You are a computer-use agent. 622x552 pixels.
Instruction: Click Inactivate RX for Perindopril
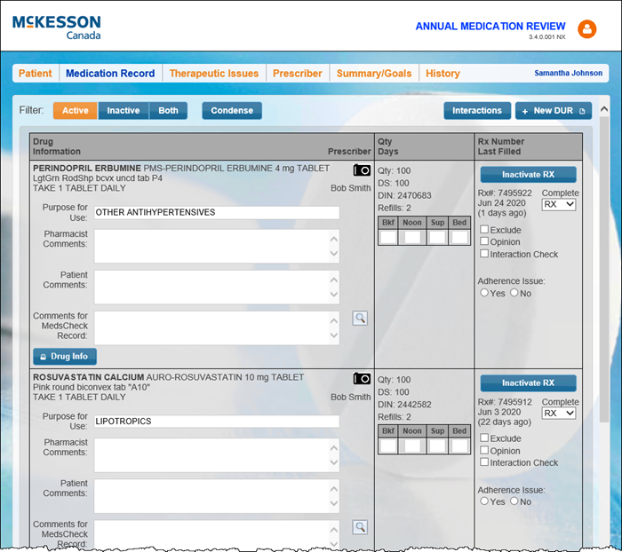[x=528, y=175]
